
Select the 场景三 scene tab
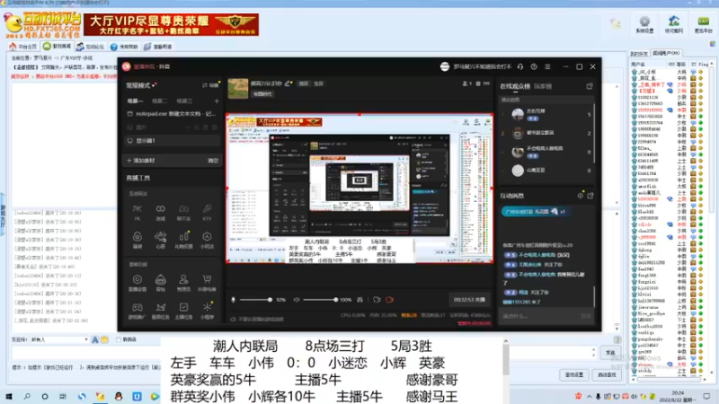click(x=184, y=101)
